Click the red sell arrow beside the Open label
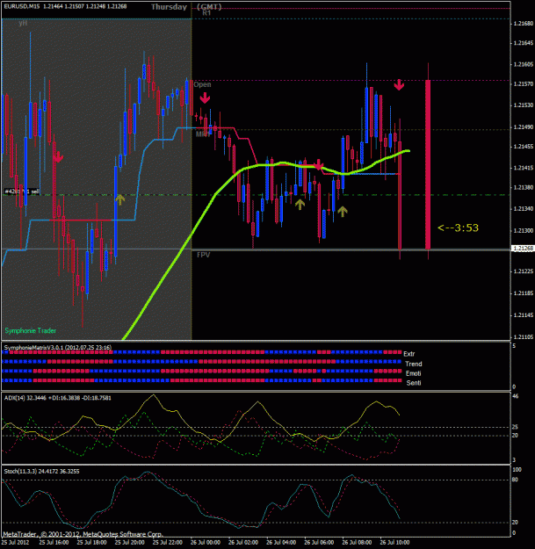This screenshot has width=535, height=549. point(205,98)
